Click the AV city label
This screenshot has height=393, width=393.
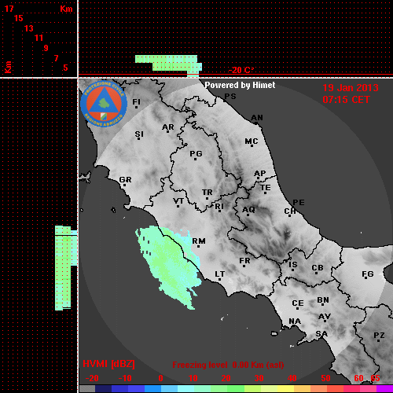click(x=325, y=317)
